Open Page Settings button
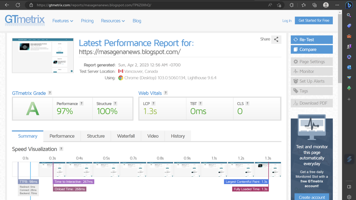The width and height of the screenshot is (356, 200). pyautogui.click(x=312, y=62)
